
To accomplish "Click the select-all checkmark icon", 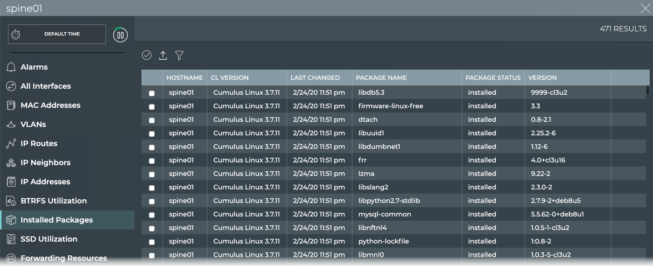I will click(x=147, y=56).
